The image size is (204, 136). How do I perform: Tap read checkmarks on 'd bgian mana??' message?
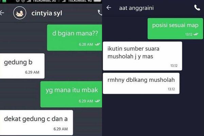click(x=98, y=45)
